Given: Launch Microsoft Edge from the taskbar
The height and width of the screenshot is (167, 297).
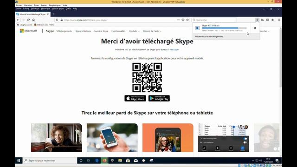Looking at the screenshot, I should coord(97,161).
